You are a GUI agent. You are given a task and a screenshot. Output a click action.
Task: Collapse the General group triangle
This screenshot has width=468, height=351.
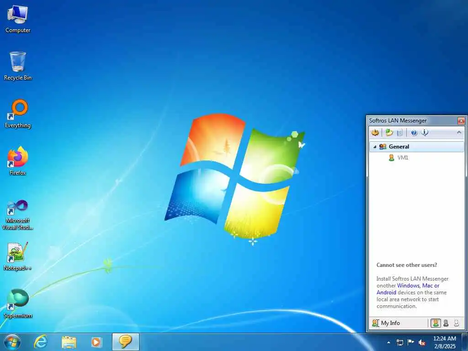point(375,147)
